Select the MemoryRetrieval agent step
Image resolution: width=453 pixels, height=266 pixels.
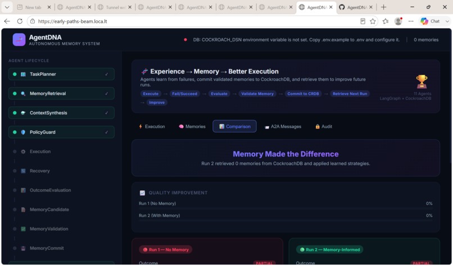(61, 94)
